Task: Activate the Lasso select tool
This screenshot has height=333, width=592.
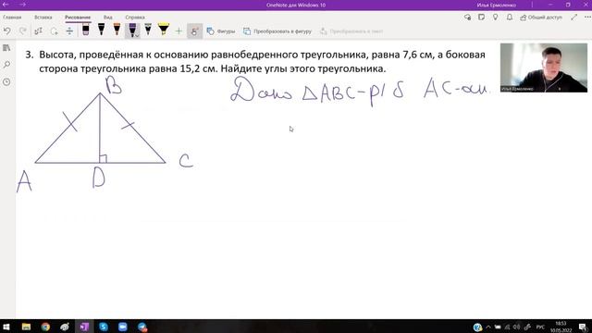Action: (54, 31)
